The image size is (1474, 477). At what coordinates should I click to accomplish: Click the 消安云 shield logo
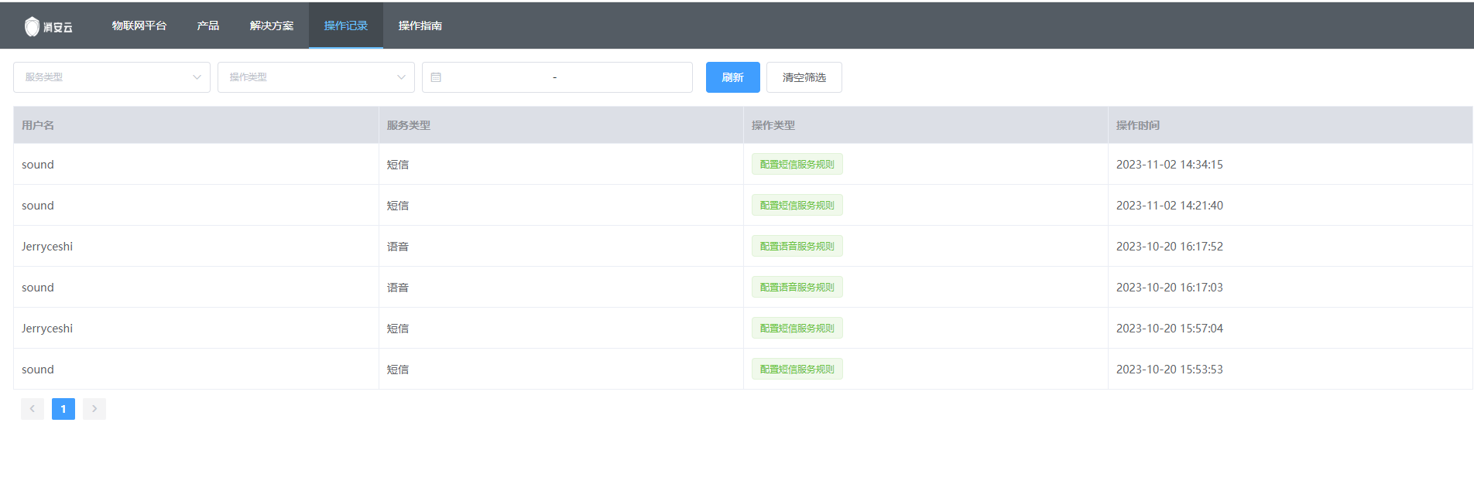[x=48, y=26]
